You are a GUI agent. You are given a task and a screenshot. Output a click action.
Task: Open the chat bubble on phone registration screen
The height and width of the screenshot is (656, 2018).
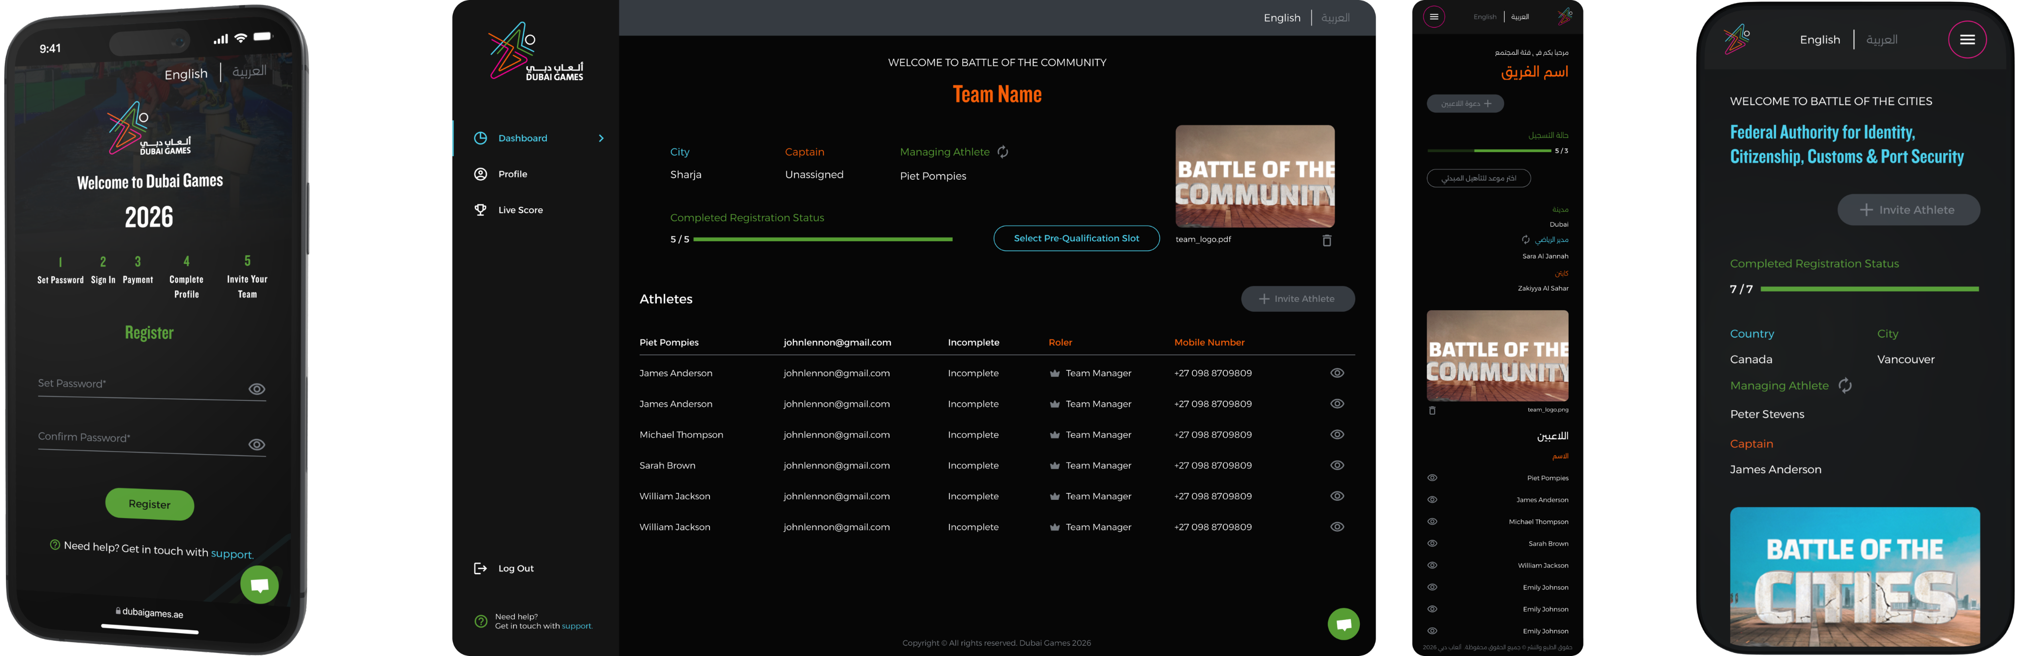[x=259, y=585]
